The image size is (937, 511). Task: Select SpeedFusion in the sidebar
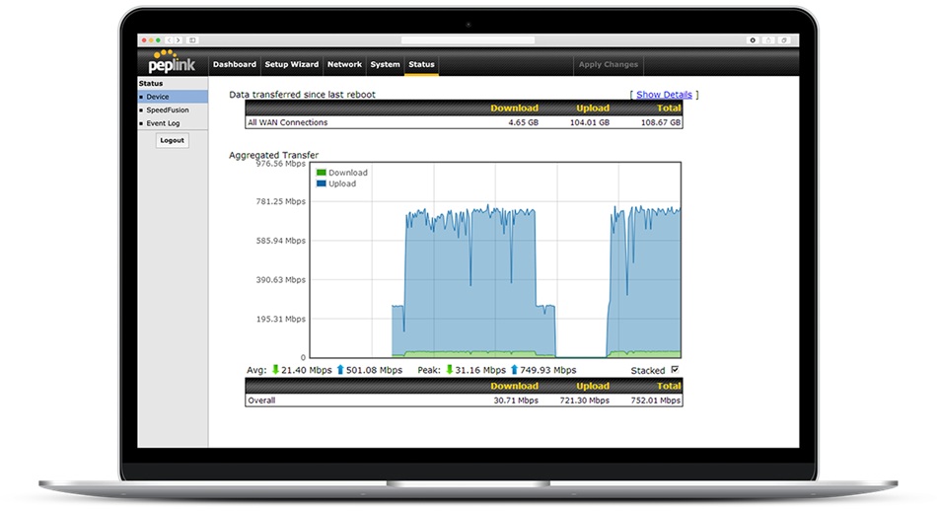[x=168, y=109]
